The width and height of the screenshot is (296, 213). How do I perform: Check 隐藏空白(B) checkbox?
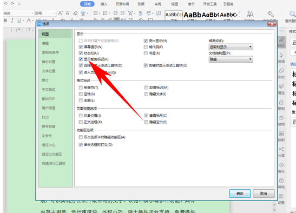pyautogui.click(x=146, y=122)
